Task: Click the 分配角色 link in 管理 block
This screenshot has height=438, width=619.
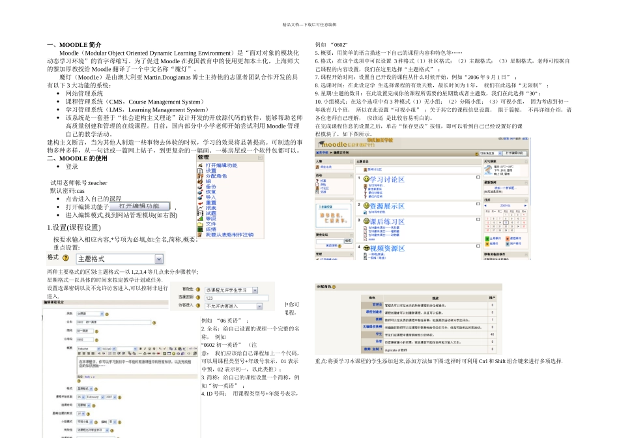Action: pyautogui.click(x=216, y=176)
